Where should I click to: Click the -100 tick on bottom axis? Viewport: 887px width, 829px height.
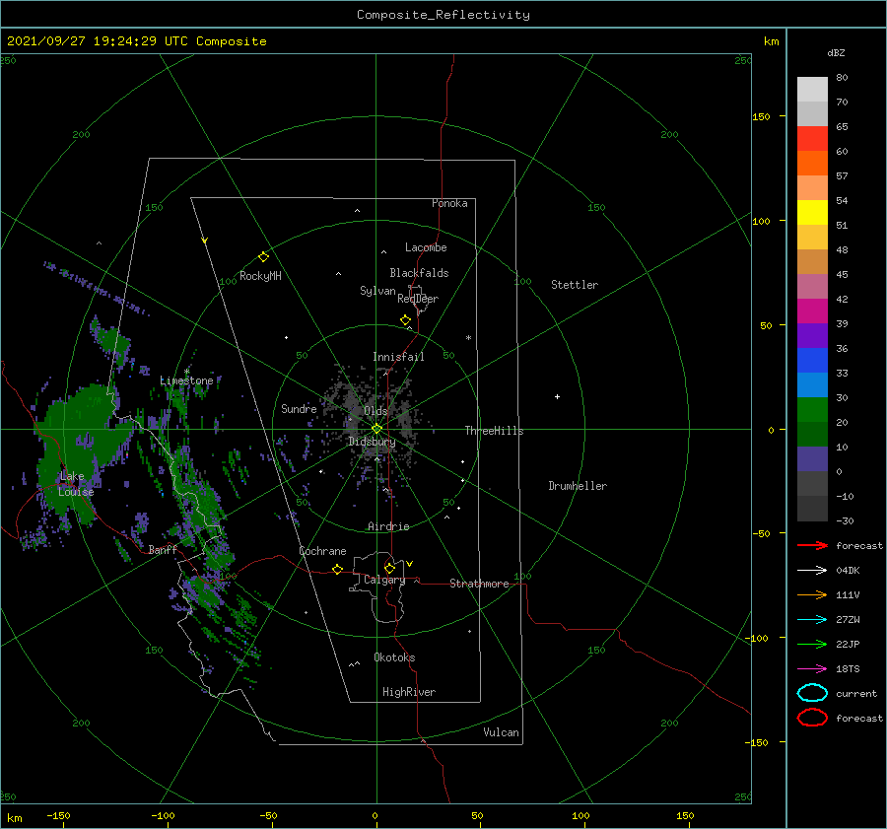pyautogui.click(x=163, y=815)
